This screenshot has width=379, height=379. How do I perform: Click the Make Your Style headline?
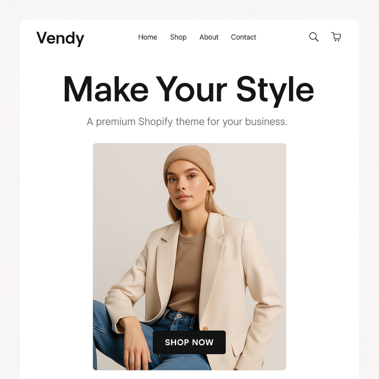pyautogui.click(x=189, y=89)
